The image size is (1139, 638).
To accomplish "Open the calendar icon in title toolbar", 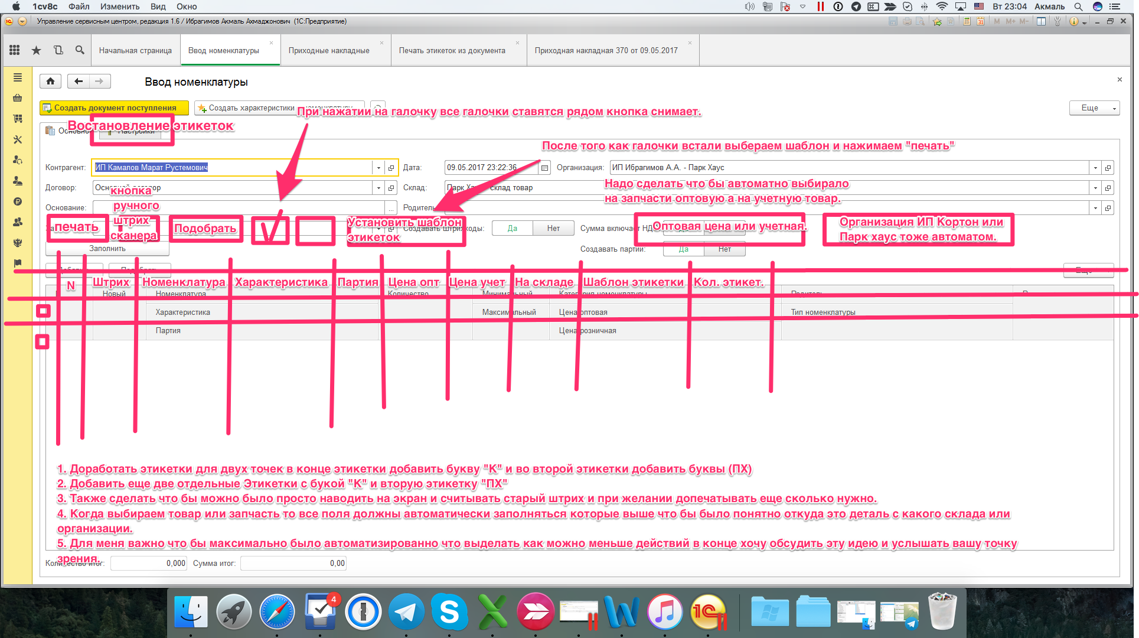I will point(981,21).
